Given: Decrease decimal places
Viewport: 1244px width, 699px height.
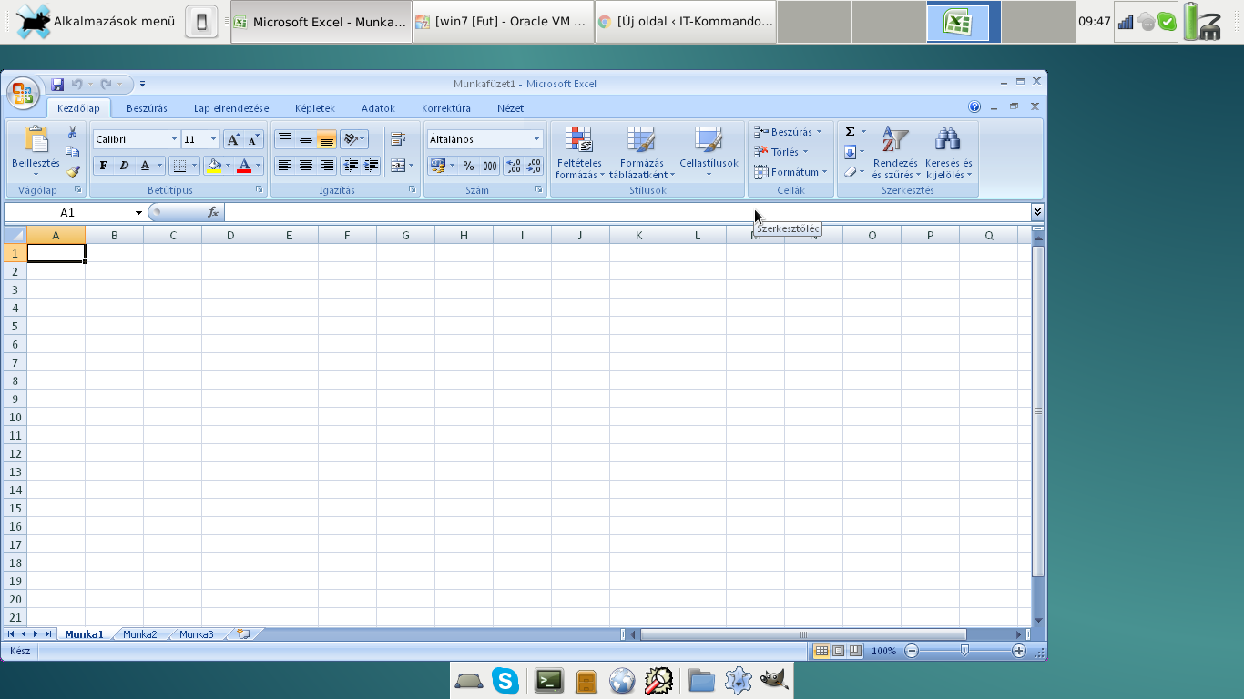Looking at the screenshot, I should point(535,166).
